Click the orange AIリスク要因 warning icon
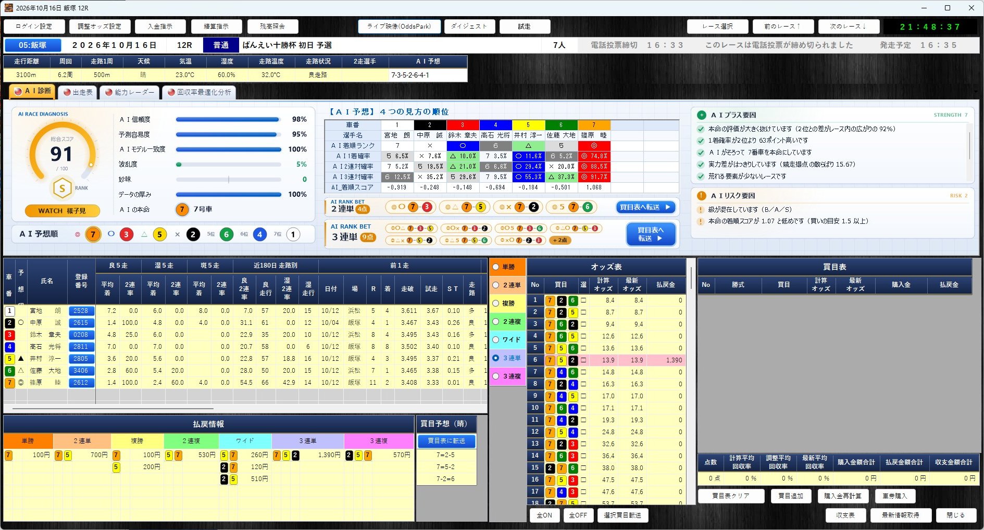Image resolution: width=984 pixels, height=530 pixels. tap(702, 196)
